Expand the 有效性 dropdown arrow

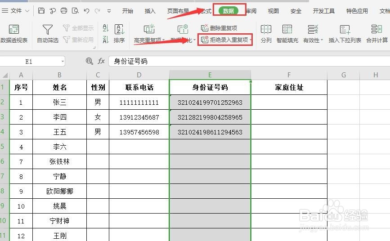(322, 40)
